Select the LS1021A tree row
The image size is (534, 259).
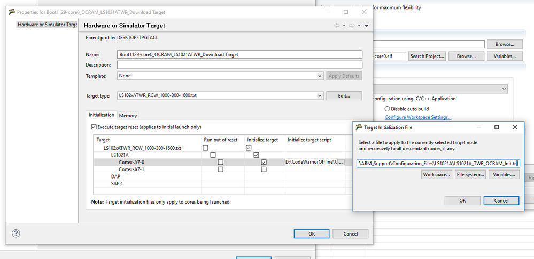[x=119, y=155]
